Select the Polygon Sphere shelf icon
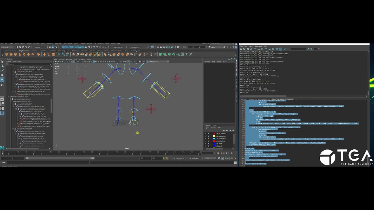The width and height of the screenshot is (374, 210). point(7,54)
